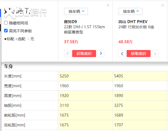Click 获取底价 for 高山 DHT PHEV

139,54
